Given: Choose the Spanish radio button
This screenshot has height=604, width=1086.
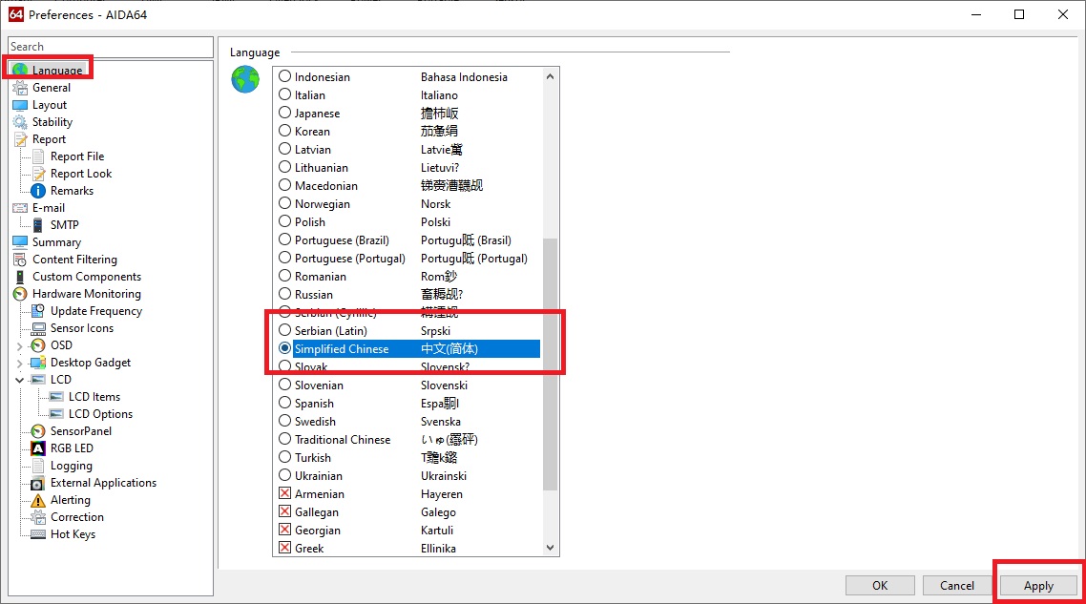Looking at the screenshot, I should coord(284,404).
